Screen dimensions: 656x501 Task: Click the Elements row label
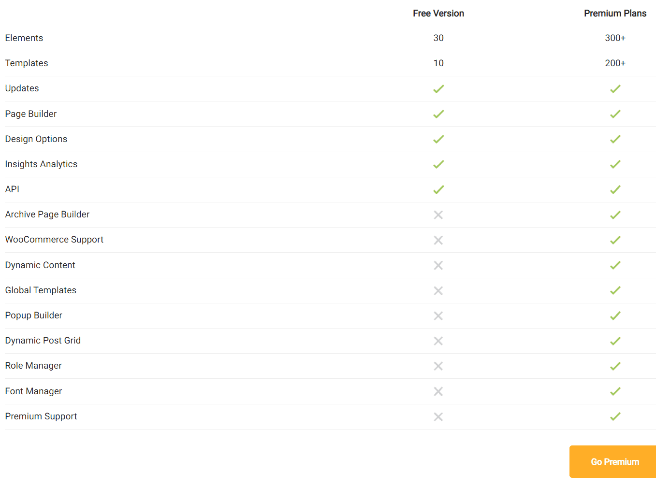click(x=24, y=38)
